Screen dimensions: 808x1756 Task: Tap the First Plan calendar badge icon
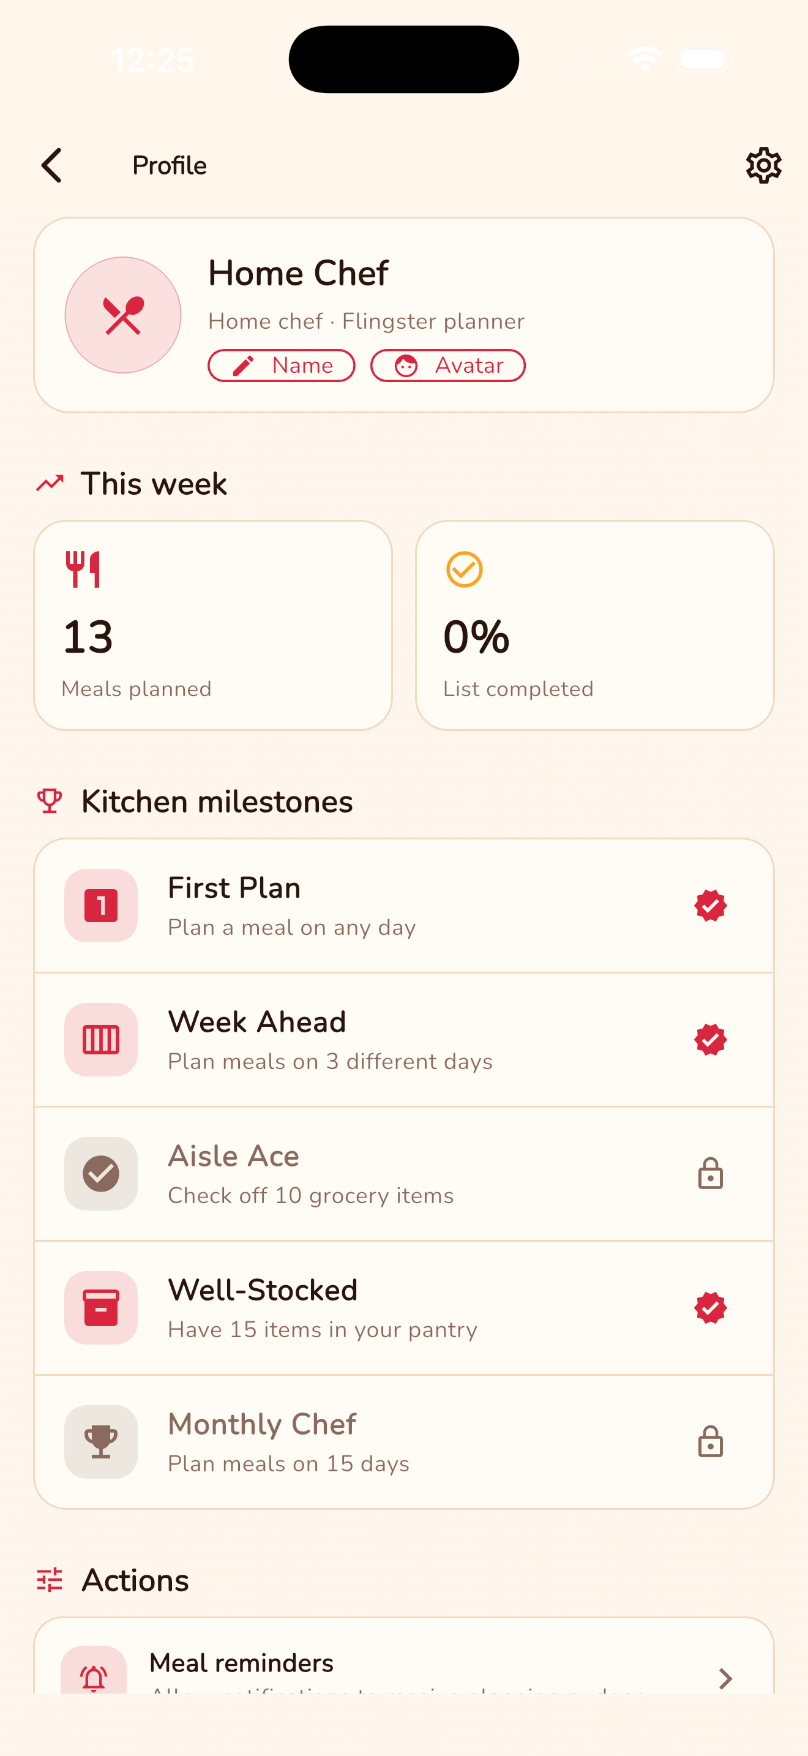coord(101,906)
